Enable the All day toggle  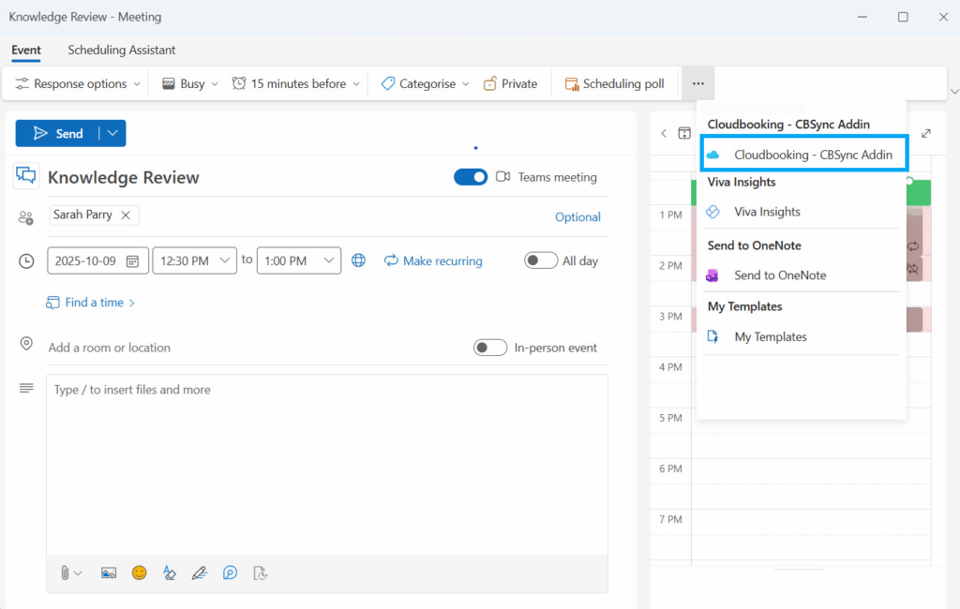click(541, 260)
